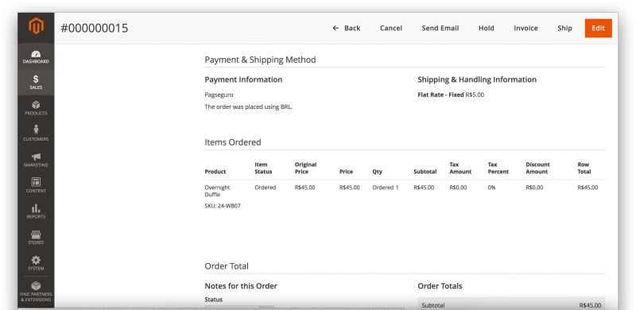The height and width of the screenshot is (310, 636).
Task: Open the order Status dropdown
Action: pyautogui.click(x=239, y=307)
